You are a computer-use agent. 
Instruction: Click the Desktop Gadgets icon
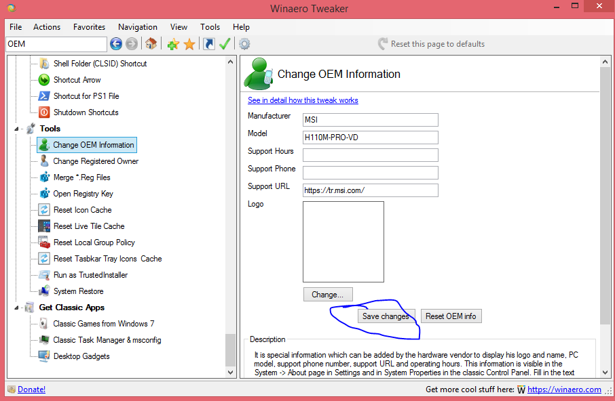point(44,356)
